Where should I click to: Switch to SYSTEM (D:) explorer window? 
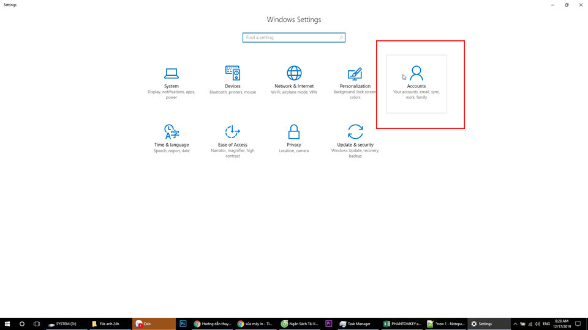tap(66, 324)
